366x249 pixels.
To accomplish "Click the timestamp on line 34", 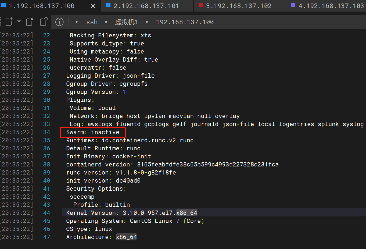I will point(17,132).
